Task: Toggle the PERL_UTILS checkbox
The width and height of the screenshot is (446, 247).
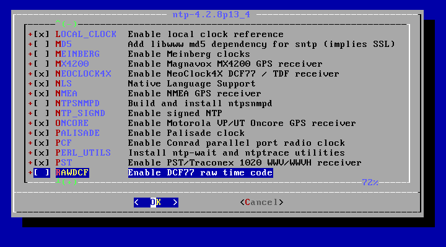Action: point(42,153)
